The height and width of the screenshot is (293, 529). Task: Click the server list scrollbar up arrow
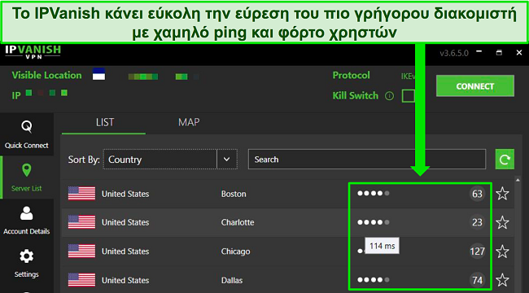[x=518, y=179]
